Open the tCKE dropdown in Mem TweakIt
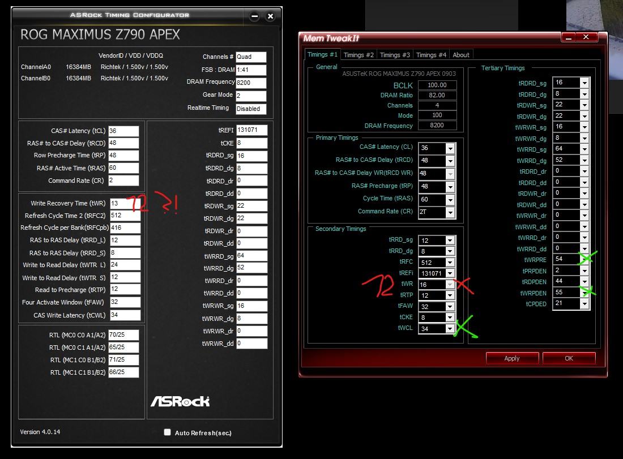The height and width of the screenshot is (459, 623). [450, 318]
